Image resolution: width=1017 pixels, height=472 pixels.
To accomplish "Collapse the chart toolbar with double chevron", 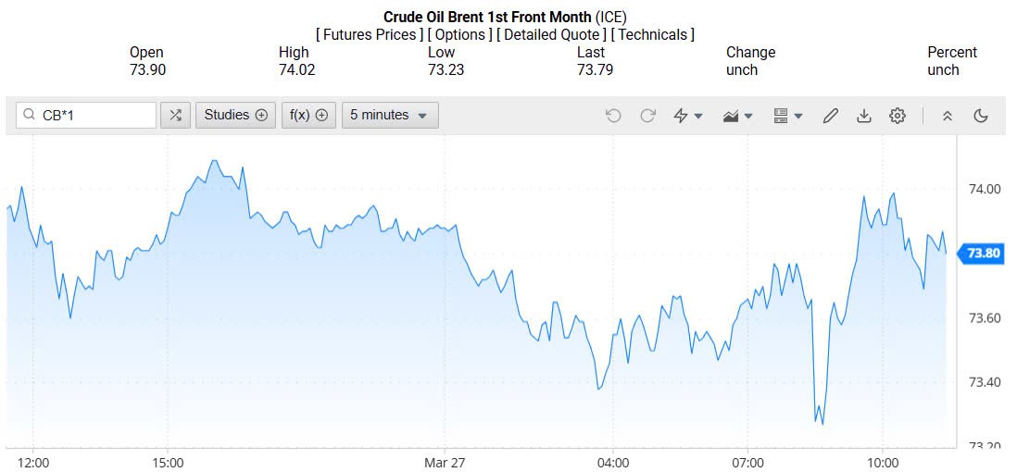I will coord(947,116).
